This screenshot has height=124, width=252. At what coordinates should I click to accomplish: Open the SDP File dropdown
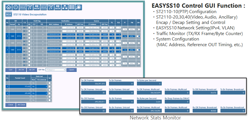[x=56, y=70]
